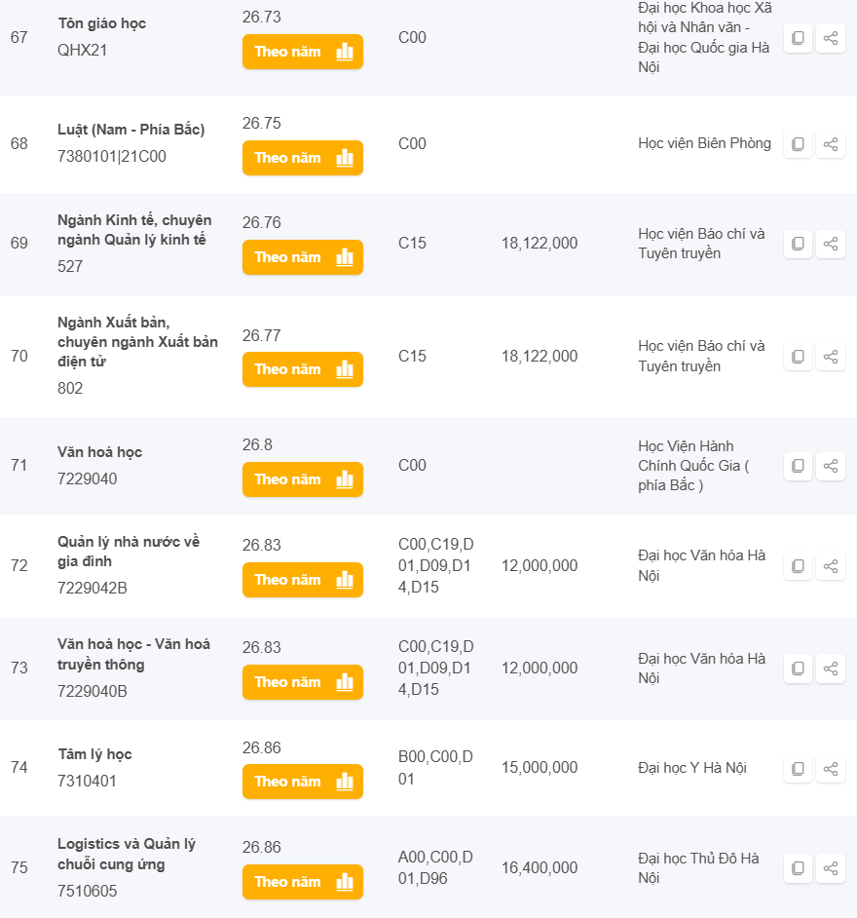This screenshot has height=918, width=857.
Task: Click Đại học Y Hà Nội school name
Action: pyautogui.click(x=692, y=768)
